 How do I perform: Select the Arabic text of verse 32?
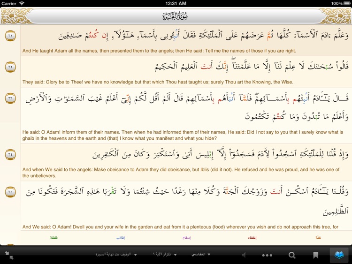(252, 66)
